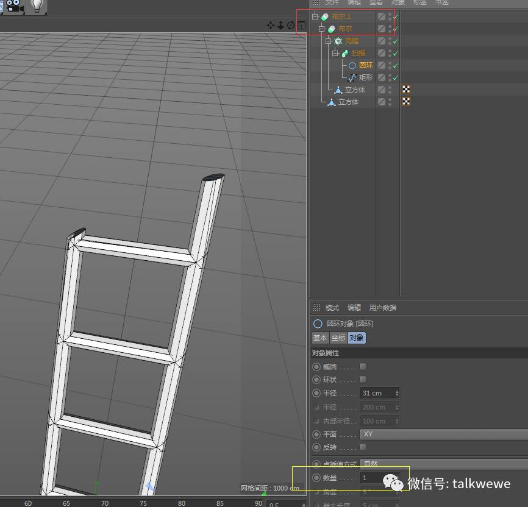
Task: Click the light bulb icon in toolbar
Action: pyautogui.click(x=37, y=7)
